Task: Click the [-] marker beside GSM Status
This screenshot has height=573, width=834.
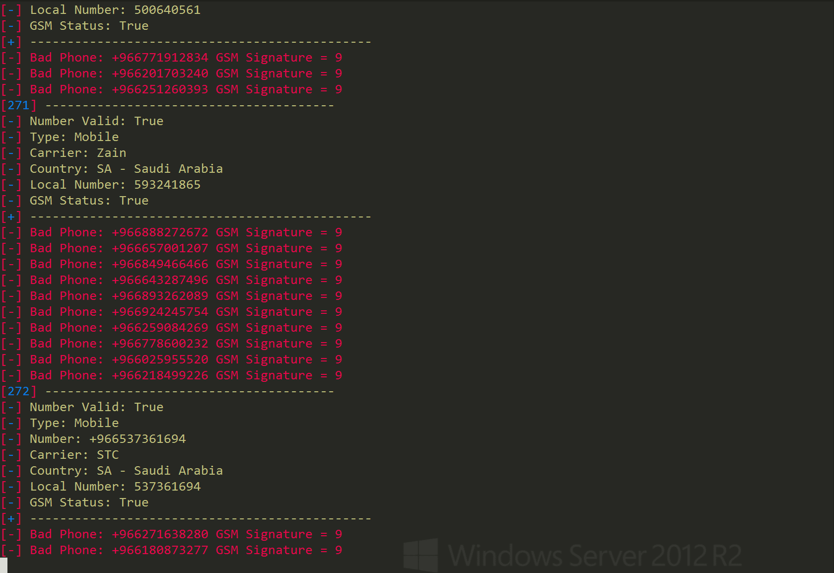Action: point(11,25)
